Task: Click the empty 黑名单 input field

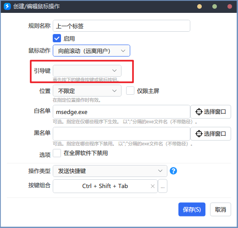Action: [x=122, y=134]
